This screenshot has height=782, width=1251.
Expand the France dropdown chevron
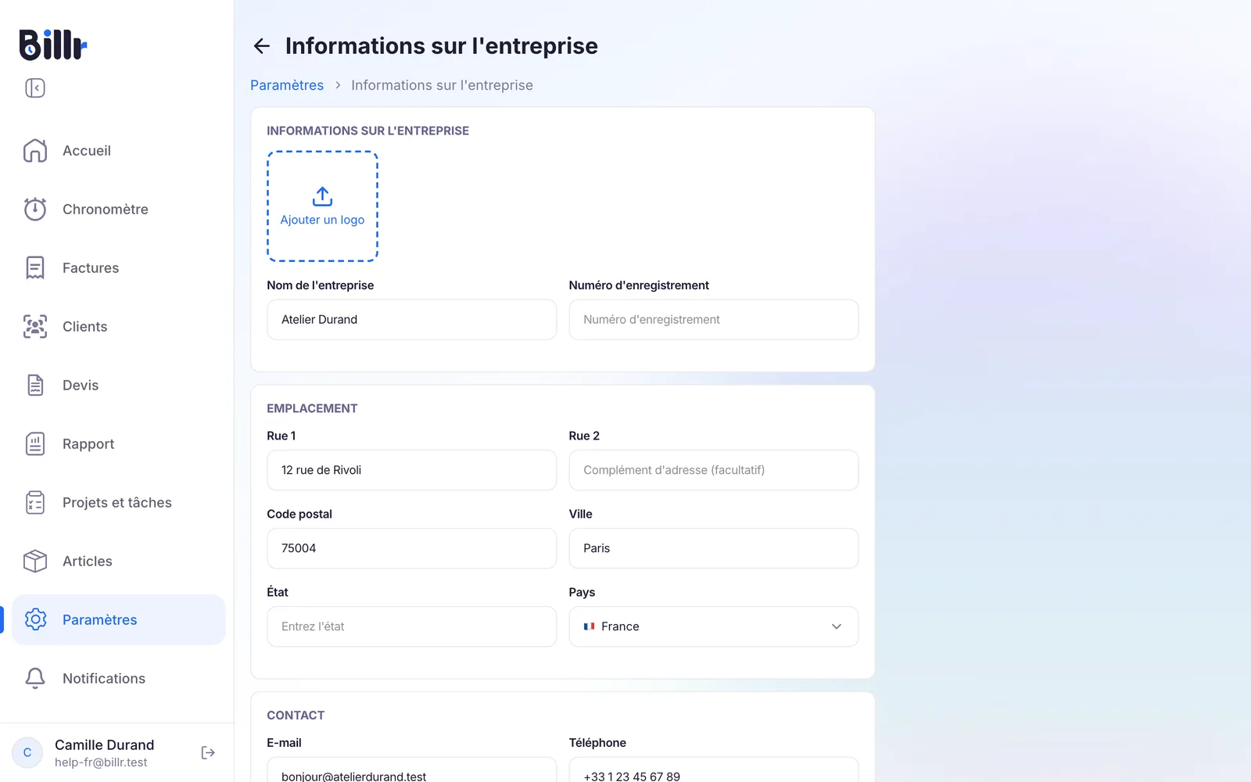click(837, 626)
